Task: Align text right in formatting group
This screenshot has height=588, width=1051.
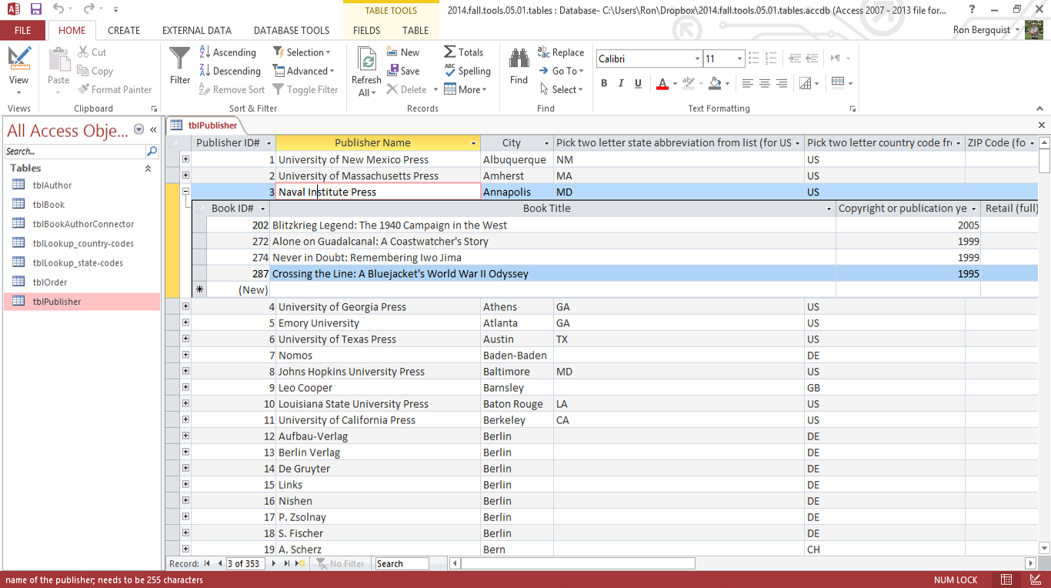Action: 782,83
